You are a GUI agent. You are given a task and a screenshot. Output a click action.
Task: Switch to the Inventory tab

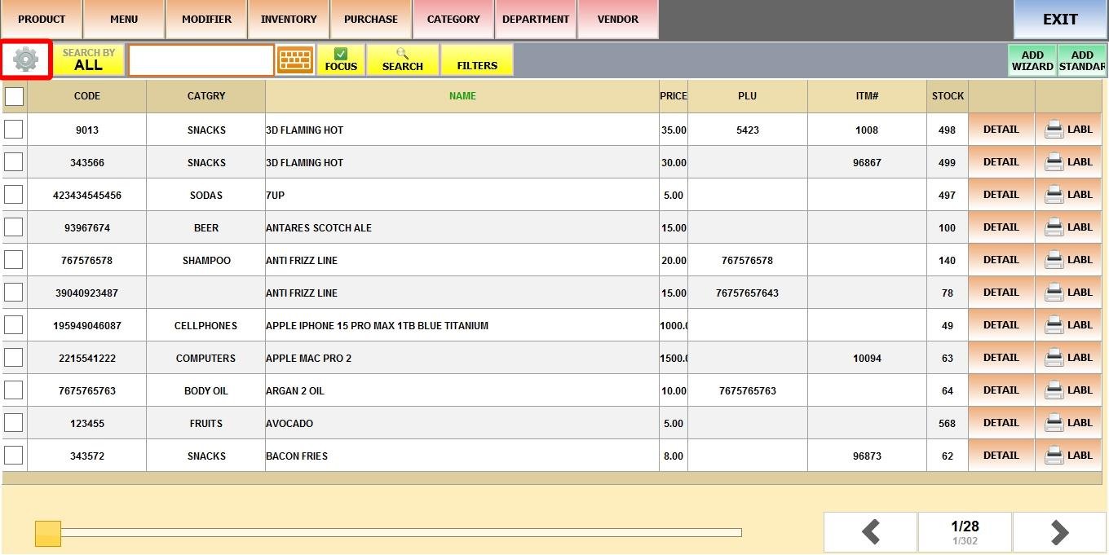(x=289, y=20)
